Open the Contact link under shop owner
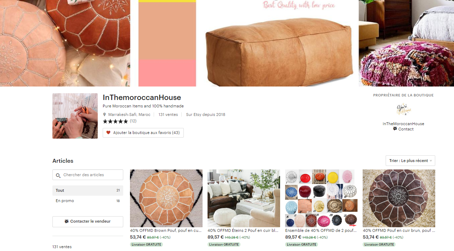The height and width of the screenshot is (251, 454). 406,129
